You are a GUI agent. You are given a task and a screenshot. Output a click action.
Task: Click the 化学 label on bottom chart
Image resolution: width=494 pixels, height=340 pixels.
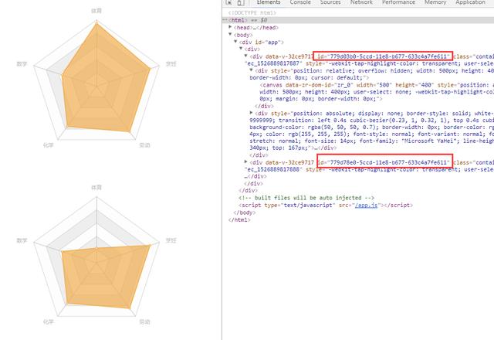click(48, 321)
